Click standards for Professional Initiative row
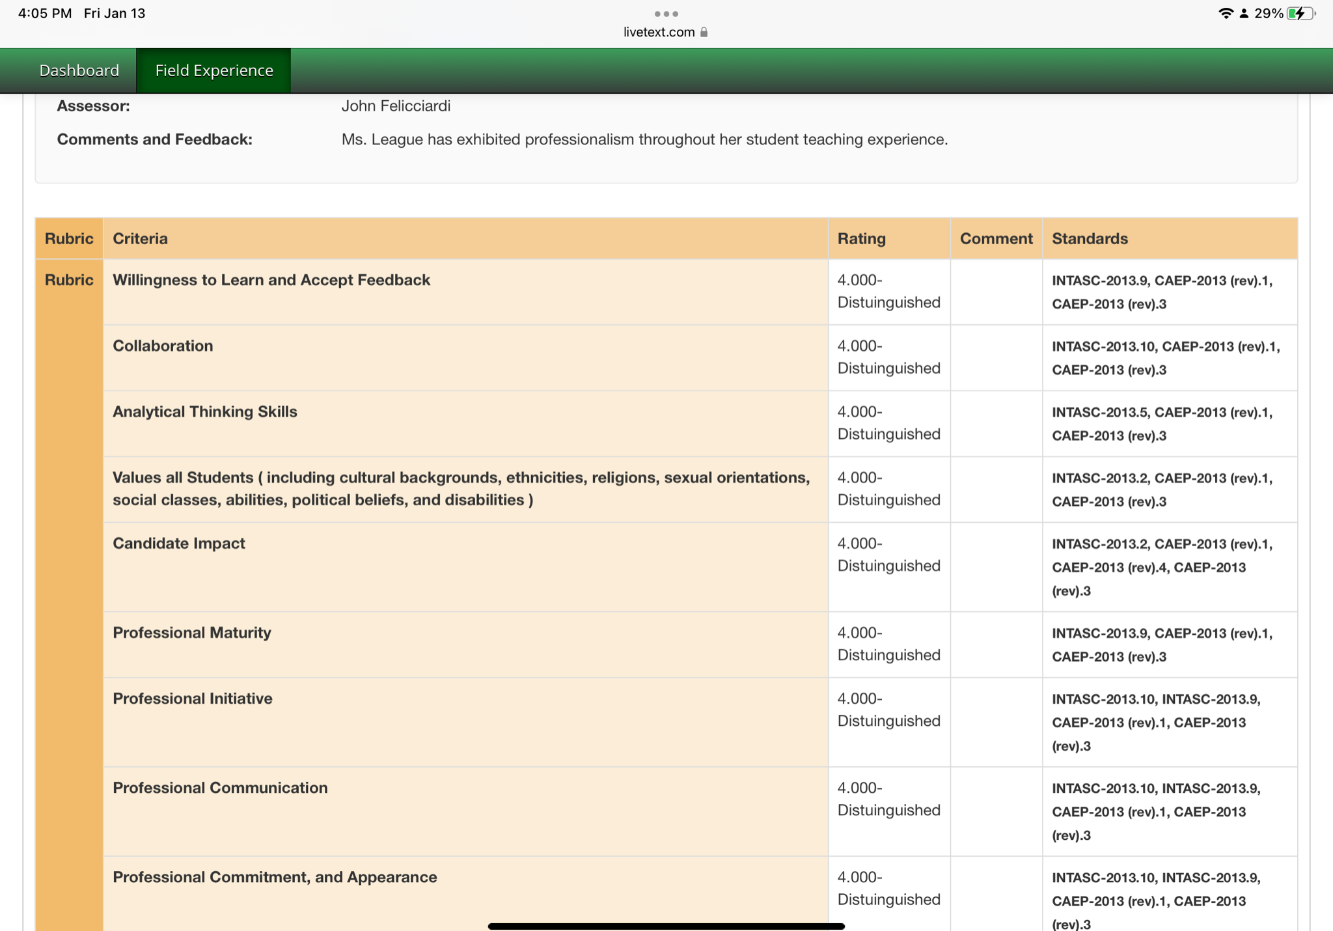 tap(1155, 722)
